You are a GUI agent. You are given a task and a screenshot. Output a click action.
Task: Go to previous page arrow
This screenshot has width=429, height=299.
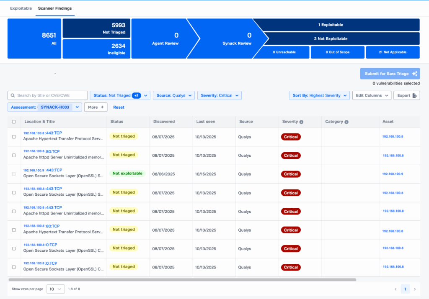click(395, 289)
